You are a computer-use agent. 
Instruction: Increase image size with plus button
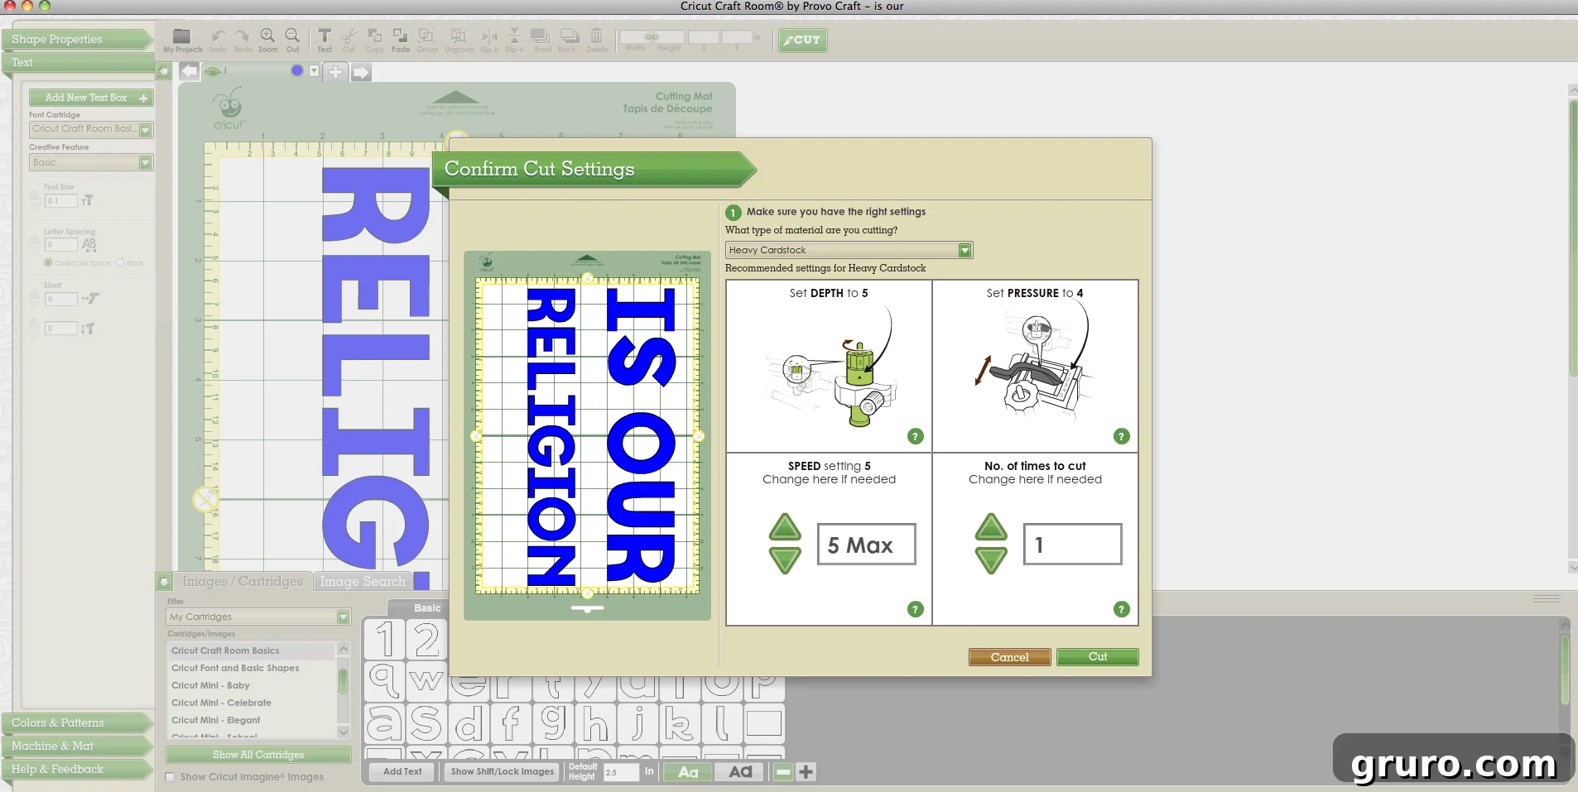tap(806, 772)
